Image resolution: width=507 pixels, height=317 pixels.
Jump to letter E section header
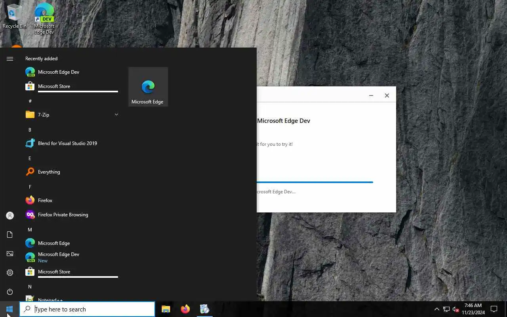click(x=30, y=158)
